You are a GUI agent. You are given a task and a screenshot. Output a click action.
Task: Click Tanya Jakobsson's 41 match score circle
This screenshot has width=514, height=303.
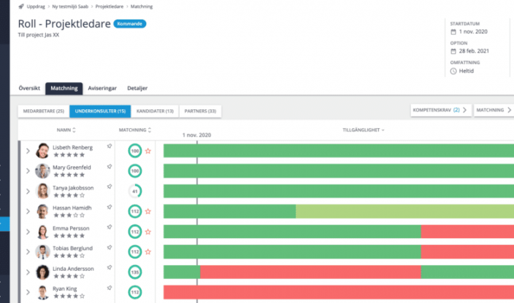click(x=135, y=192)
